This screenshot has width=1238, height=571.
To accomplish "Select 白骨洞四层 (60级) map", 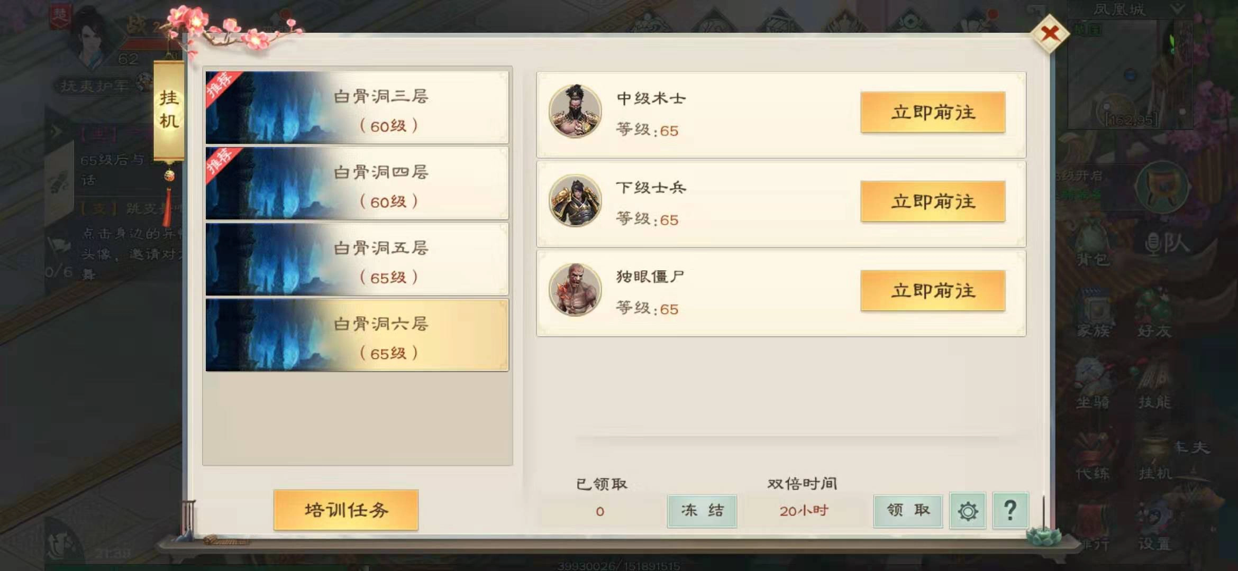I will click(357, 183).
